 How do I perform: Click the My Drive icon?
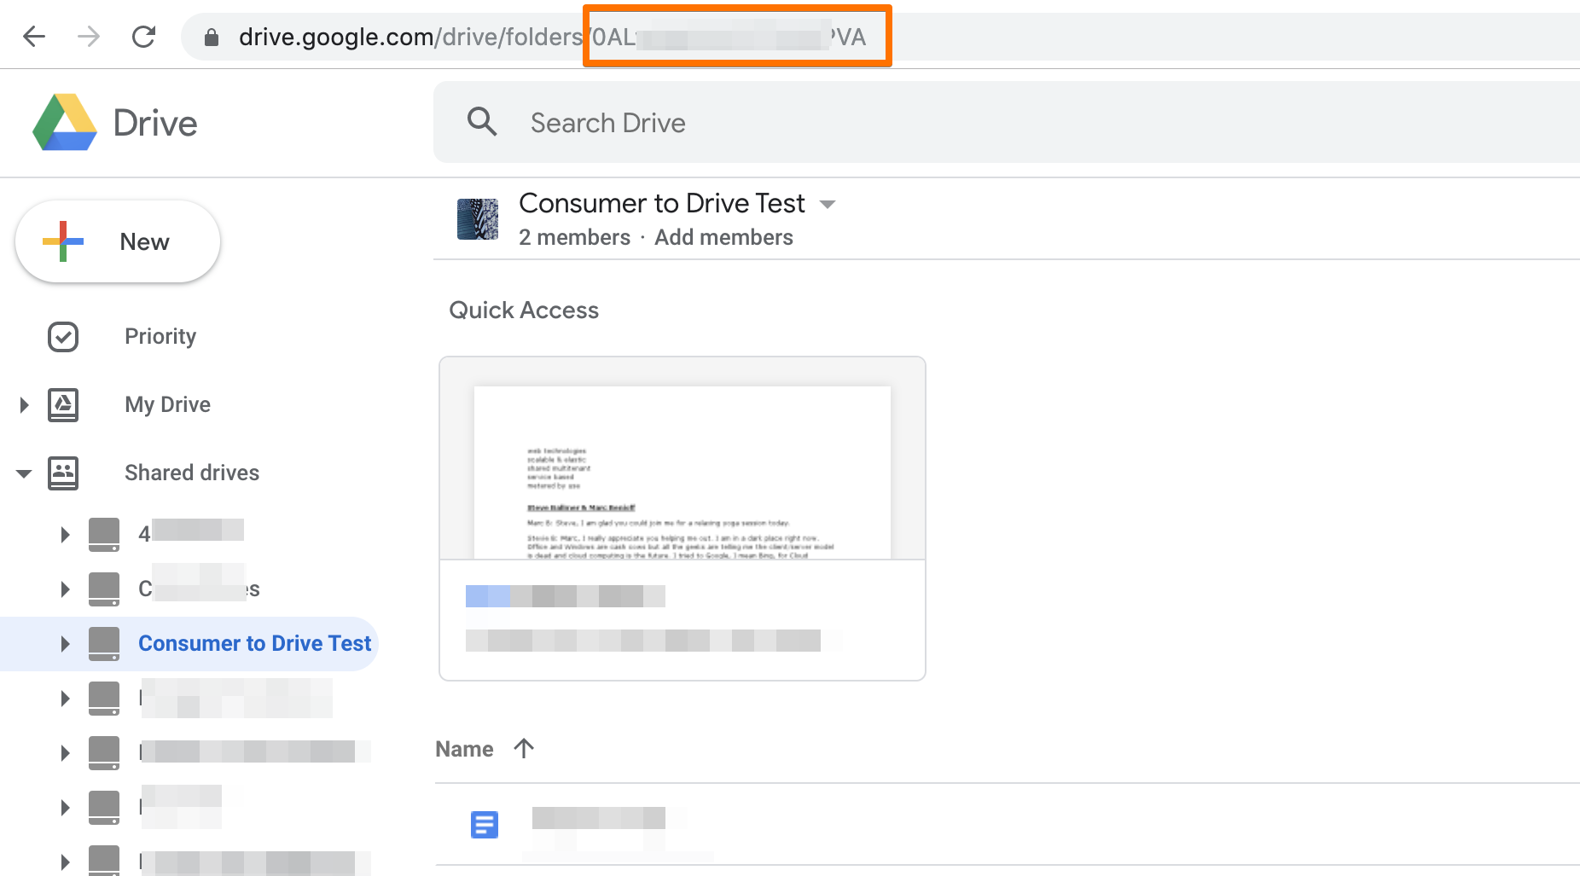pos(63,404)
